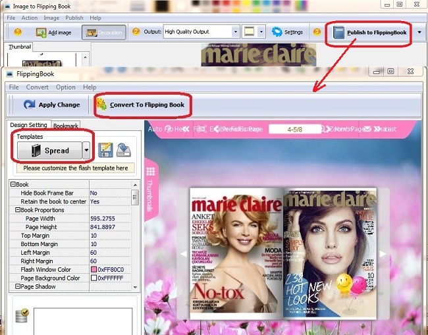Open the pink Thumbnails side panel tab
Viewport: 428px width, 335px height.
(x=151, y=190)
